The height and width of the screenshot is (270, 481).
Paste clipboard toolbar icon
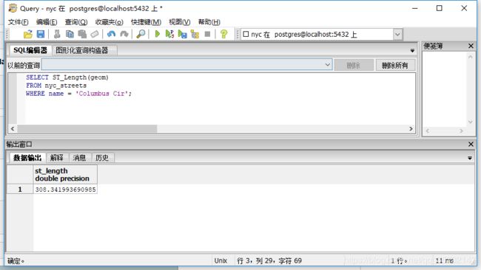tap(82, 34)
